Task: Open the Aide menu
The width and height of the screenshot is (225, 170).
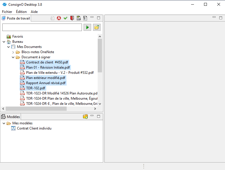Action: point(34,11)
